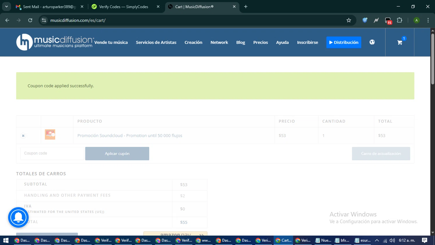Open the product thumbnail image

pos(50,135)
